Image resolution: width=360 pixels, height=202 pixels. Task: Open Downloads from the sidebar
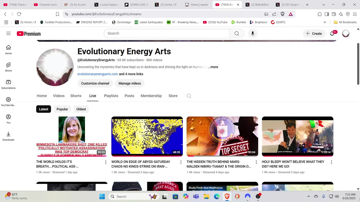[x=8, y=136]
